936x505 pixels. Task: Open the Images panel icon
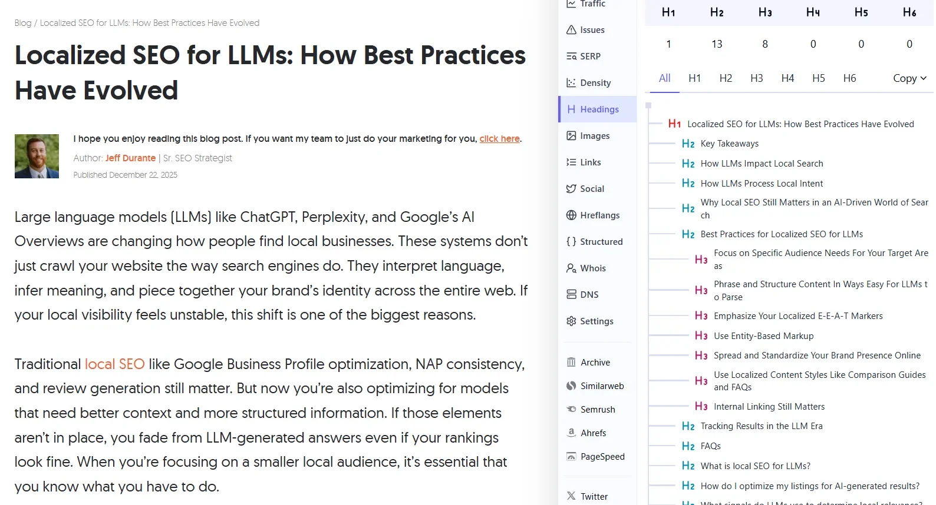tap(571, 136)
